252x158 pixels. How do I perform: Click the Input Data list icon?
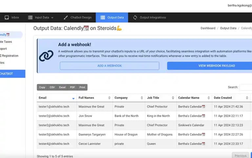[x=30, y=17]
